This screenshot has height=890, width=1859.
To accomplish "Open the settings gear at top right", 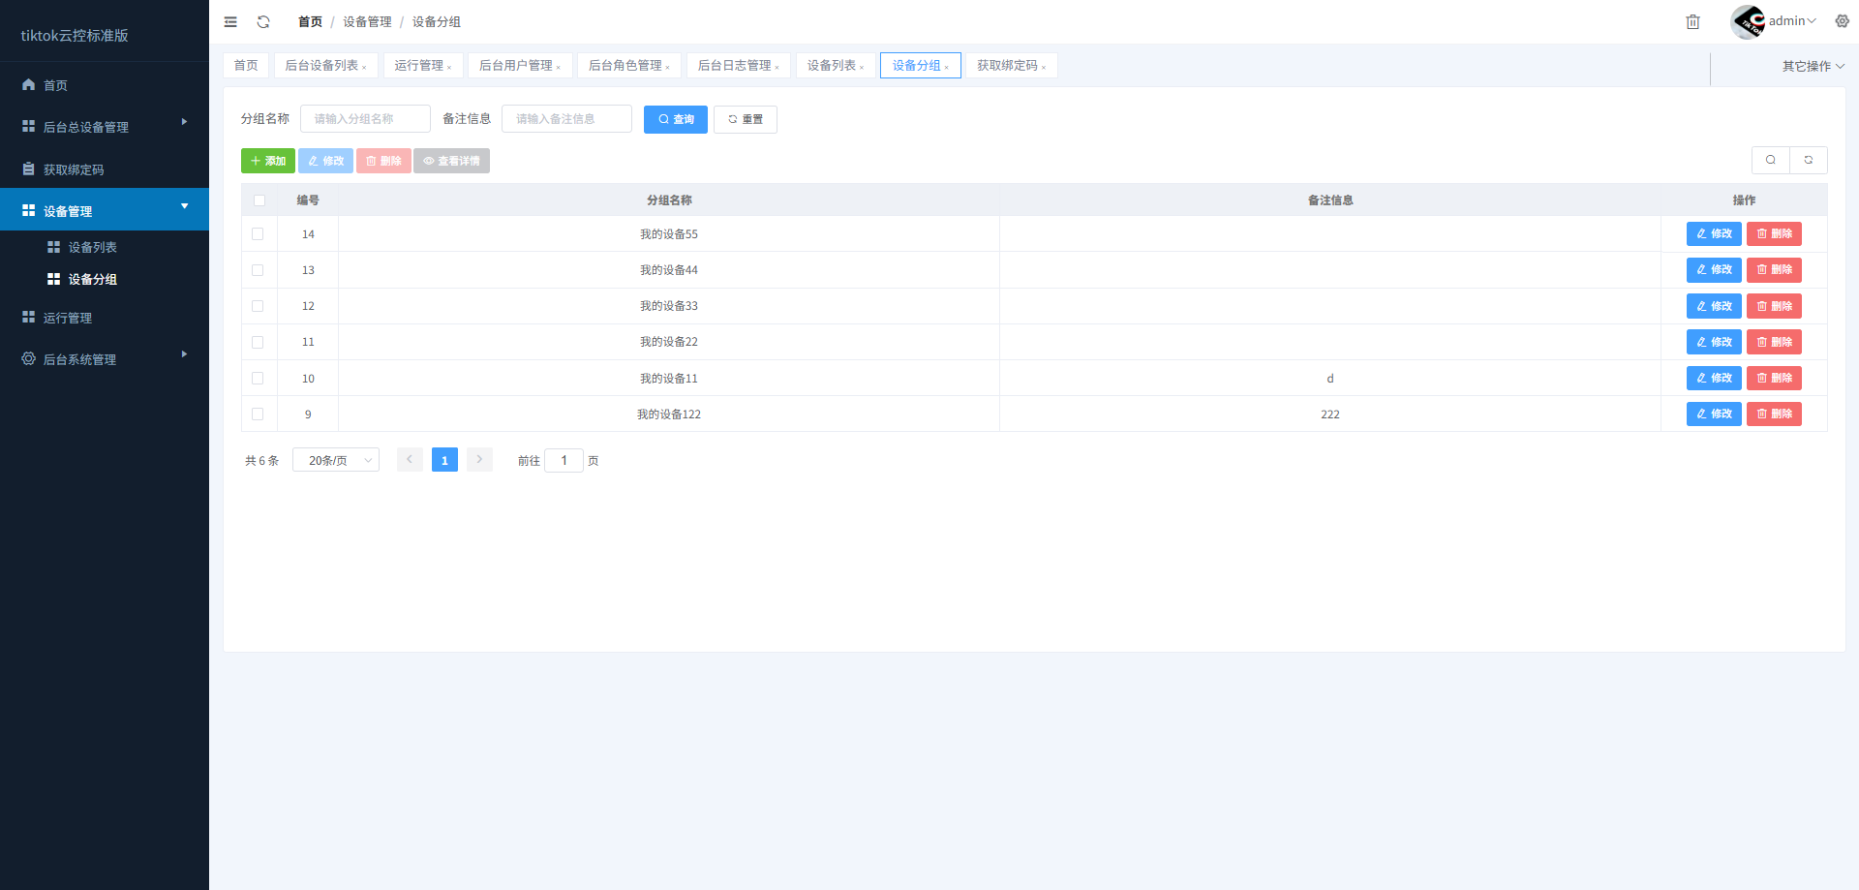I will point(1842,21).
